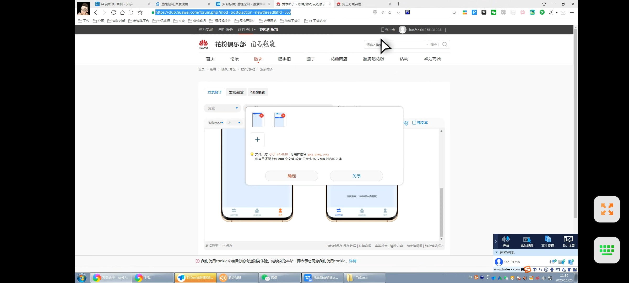629x283 pixels.
Task: Select the first uploaded image thumbnail
Action: pyautogui.click(x=257, y=120)
